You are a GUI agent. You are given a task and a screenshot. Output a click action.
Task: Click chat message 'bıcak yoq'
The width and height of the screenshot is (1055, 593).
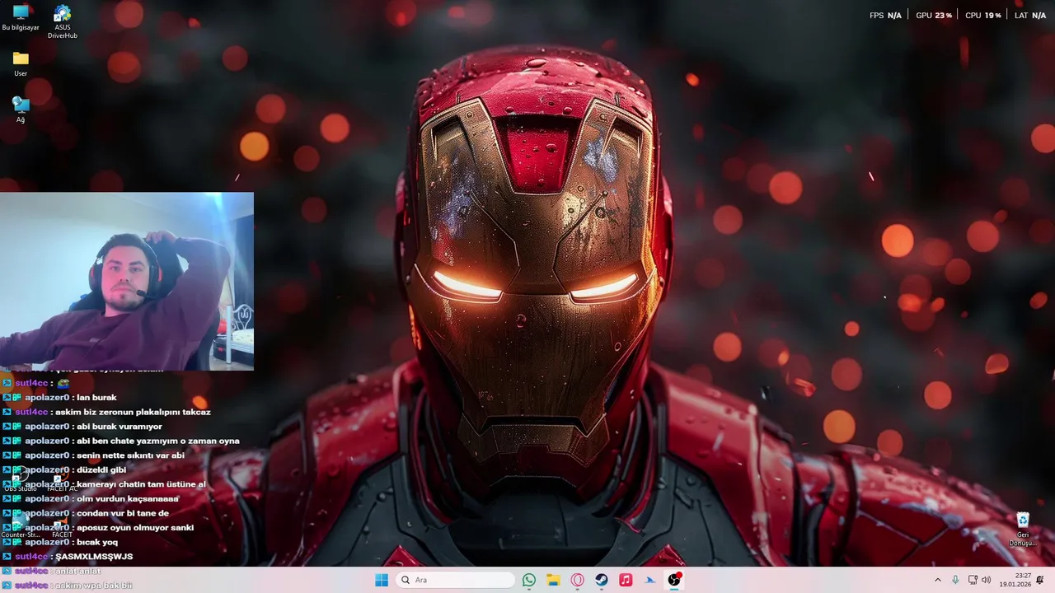click(97, 542)
